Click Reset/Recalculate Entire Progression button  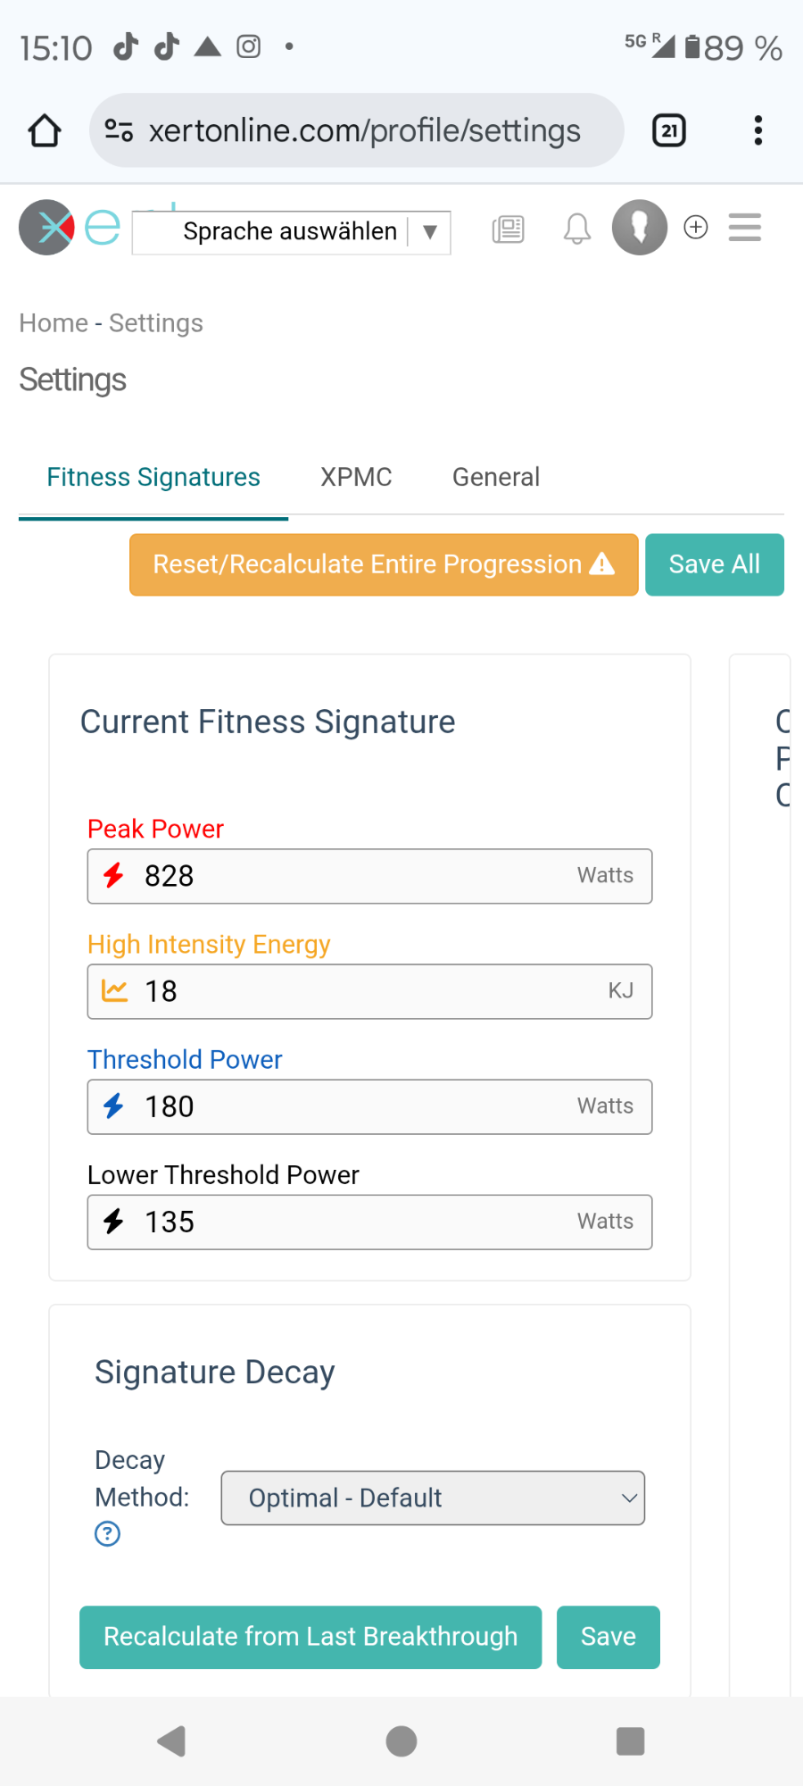(384, 564)
